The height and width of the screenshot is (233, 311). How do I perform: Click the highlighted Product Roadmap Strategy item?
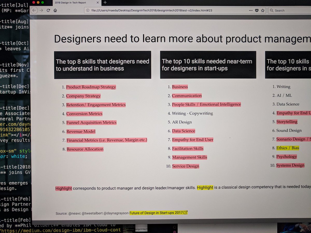coord(91,87)
